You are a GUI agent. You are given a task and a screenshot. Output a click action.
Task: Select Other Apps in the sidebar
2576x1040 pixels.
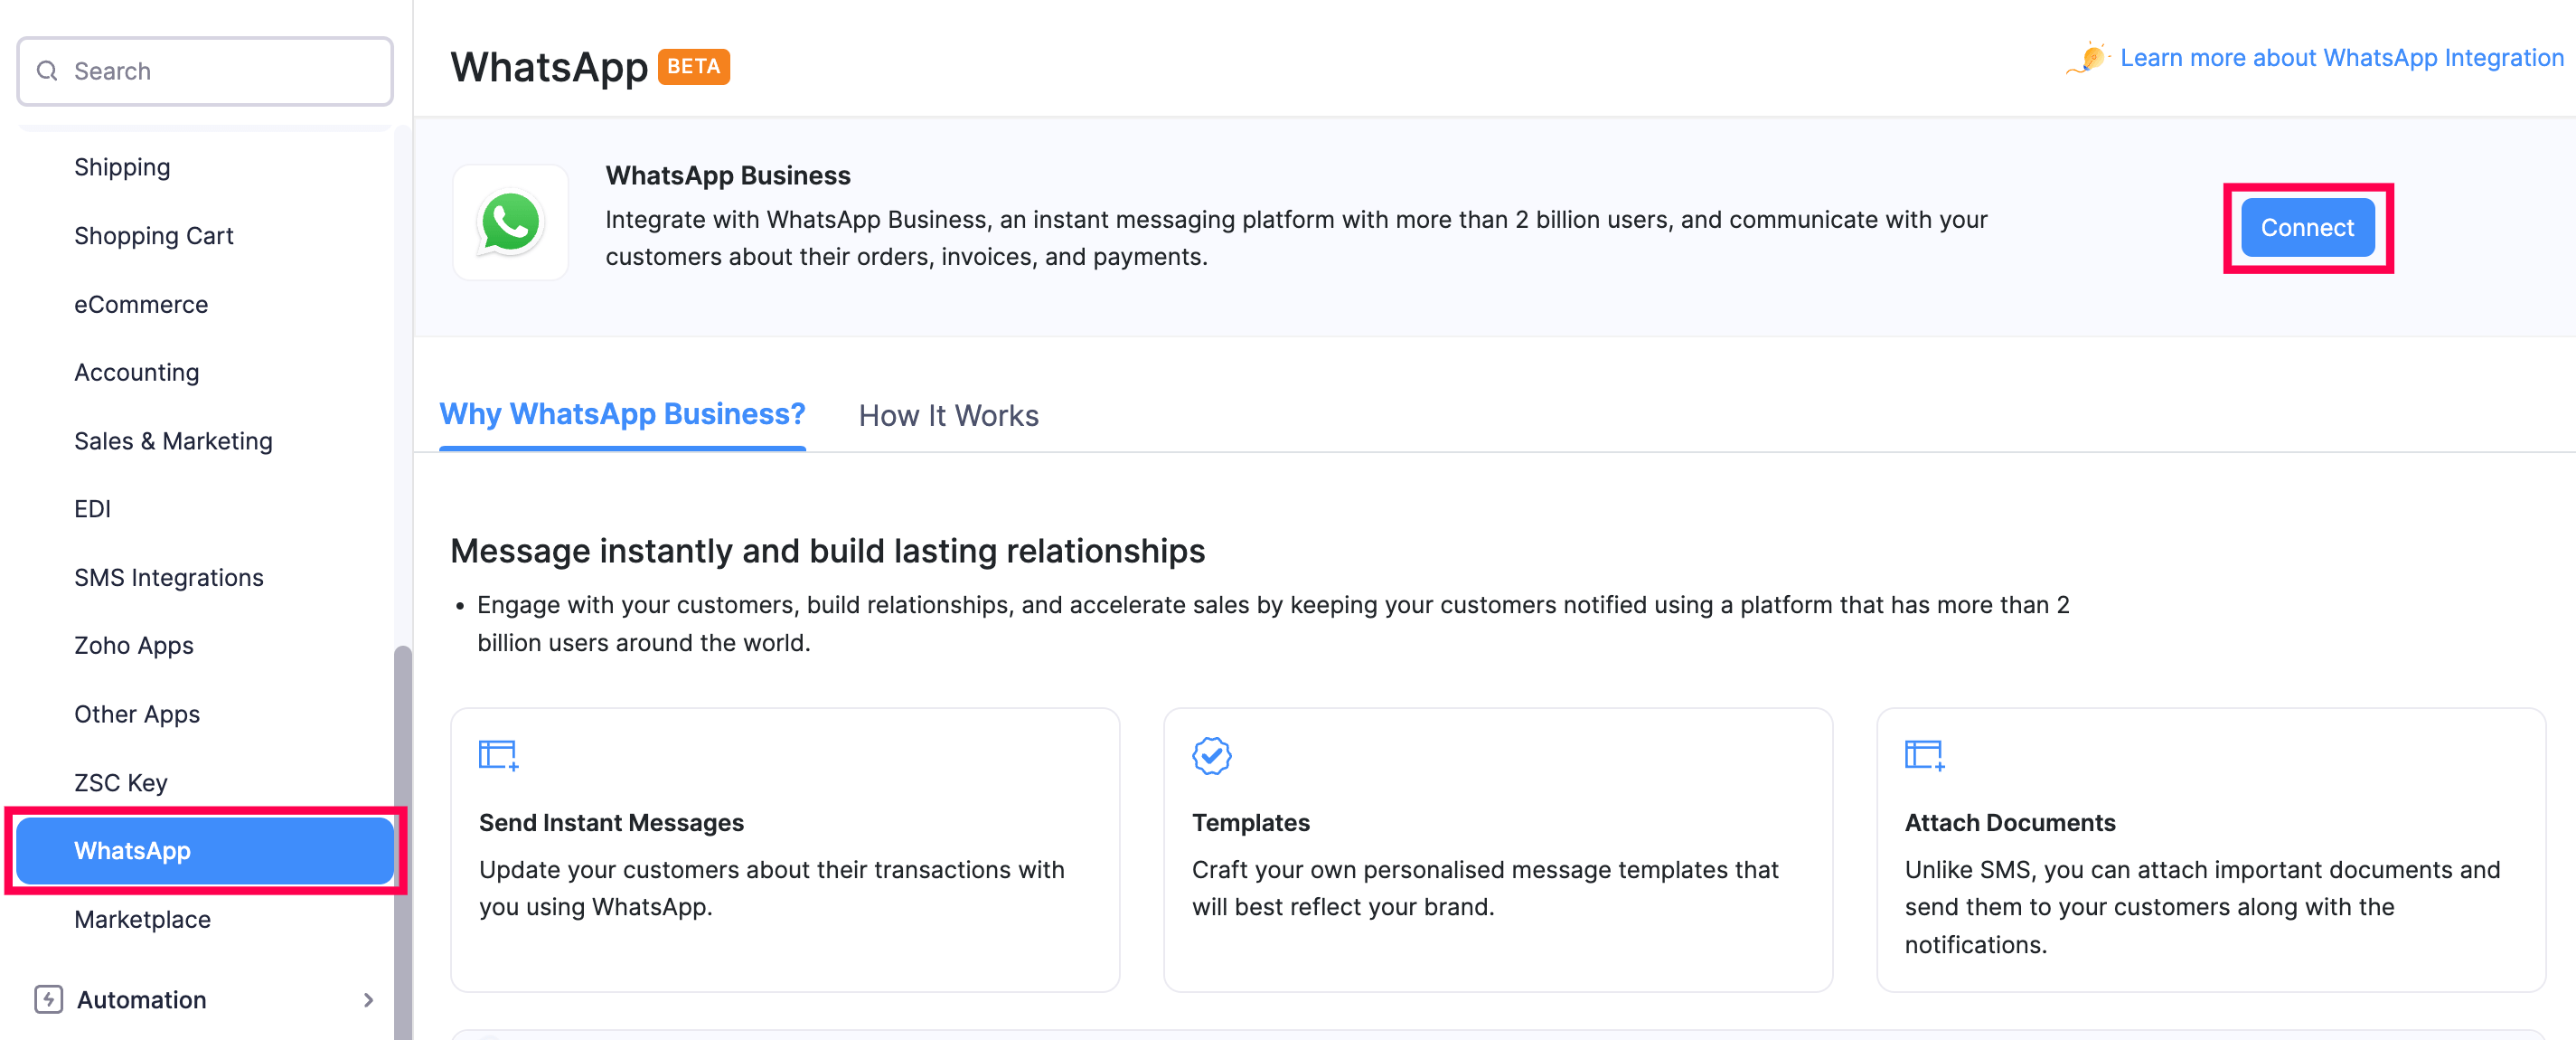[137, 714]
